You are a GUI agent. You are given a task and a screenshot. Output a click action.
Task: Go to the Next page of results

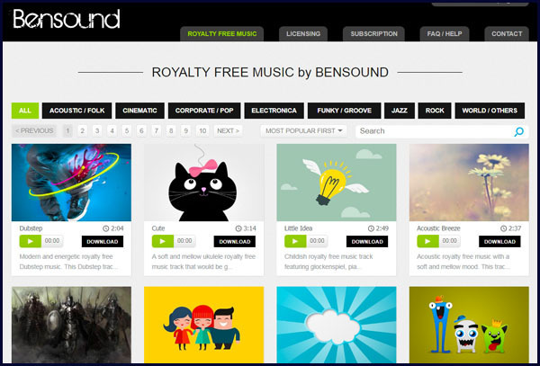228,131
